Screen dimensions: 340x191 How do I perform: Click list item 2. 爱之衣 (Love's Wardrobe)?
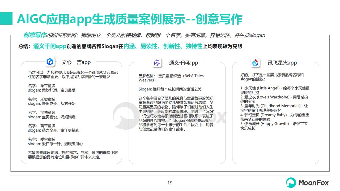[x=274, y=99]
